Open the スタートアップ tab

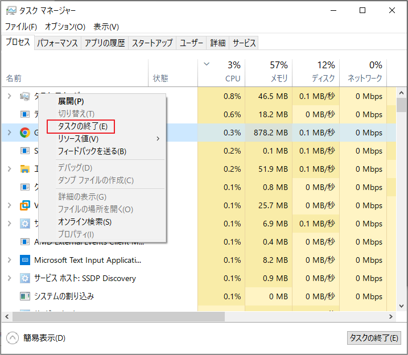152,43
